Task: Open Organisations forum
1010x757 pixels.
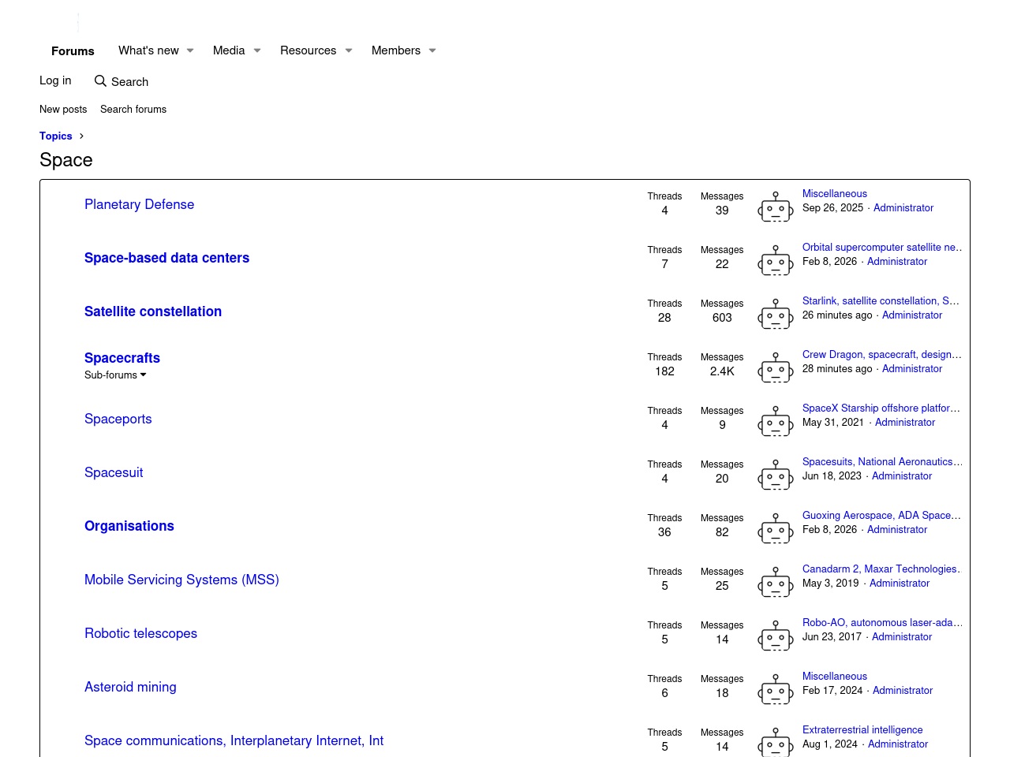Action: click(129, 526)
